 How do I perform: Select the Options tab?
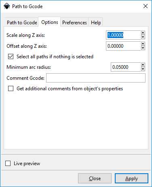click(x=50, y=22)
